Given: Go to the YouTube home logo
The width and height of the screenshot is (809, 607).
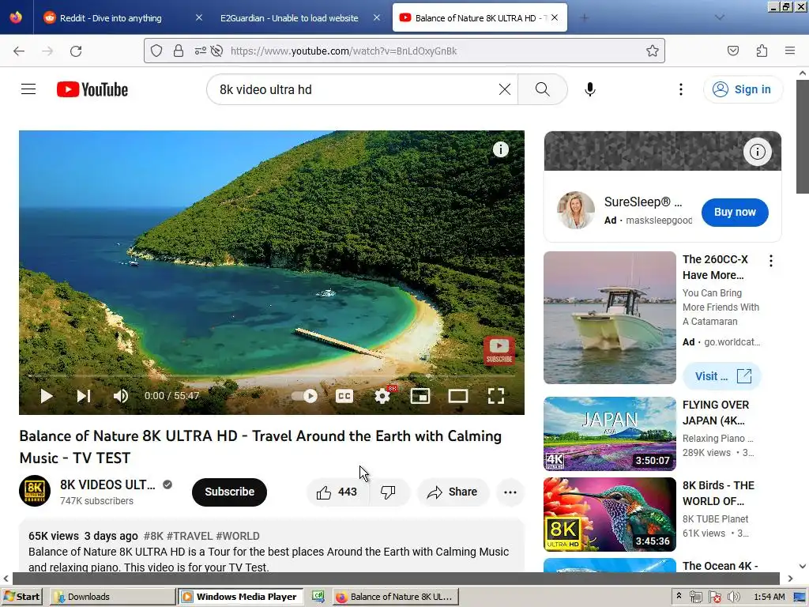Looking at the screenshot, I should tap(92, 89).
